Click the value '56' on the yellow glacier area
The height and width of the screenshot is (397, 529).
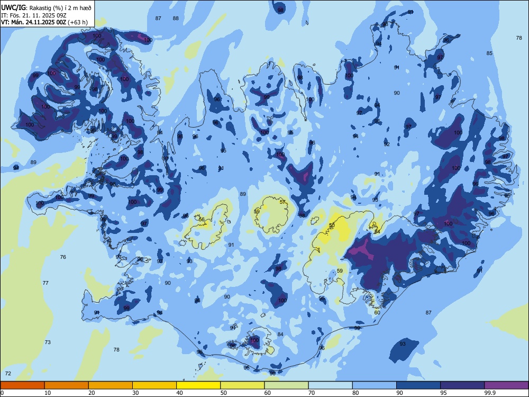tap(202, 220)
